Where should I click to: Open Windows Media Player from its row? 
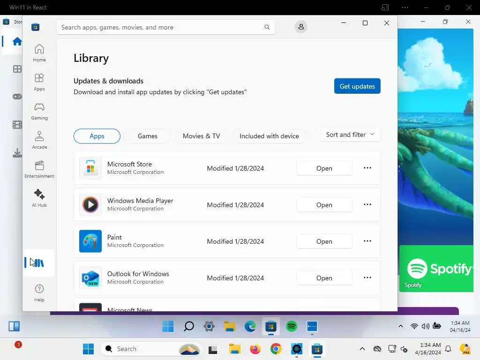tap(324, 204)
